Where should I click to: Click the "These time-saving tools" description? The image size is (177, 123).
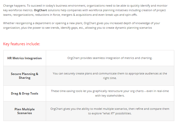[110, 91]
